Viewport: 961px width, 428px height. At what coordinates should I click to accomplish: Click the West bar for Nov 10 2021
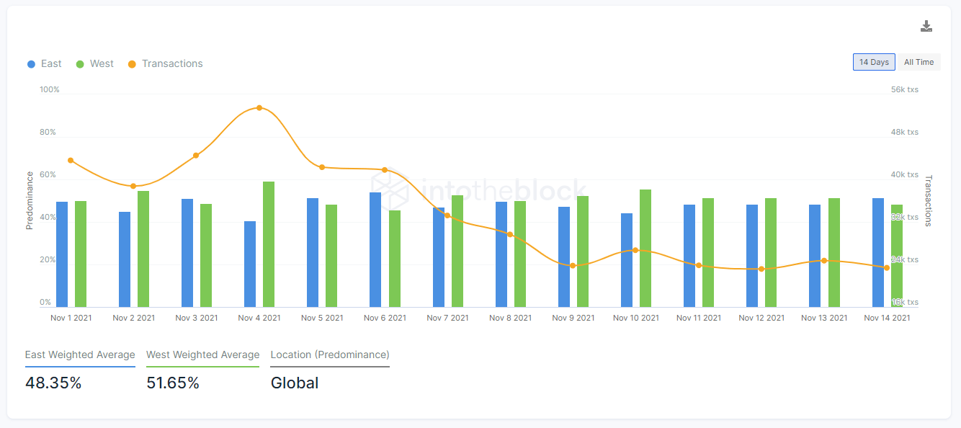click(x=645, y=248)
